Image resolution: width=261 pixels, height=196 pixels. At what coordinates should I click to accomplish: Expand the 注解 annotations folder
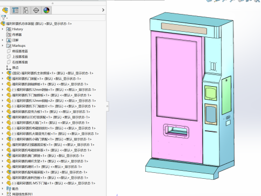click(x=3, y=40)
